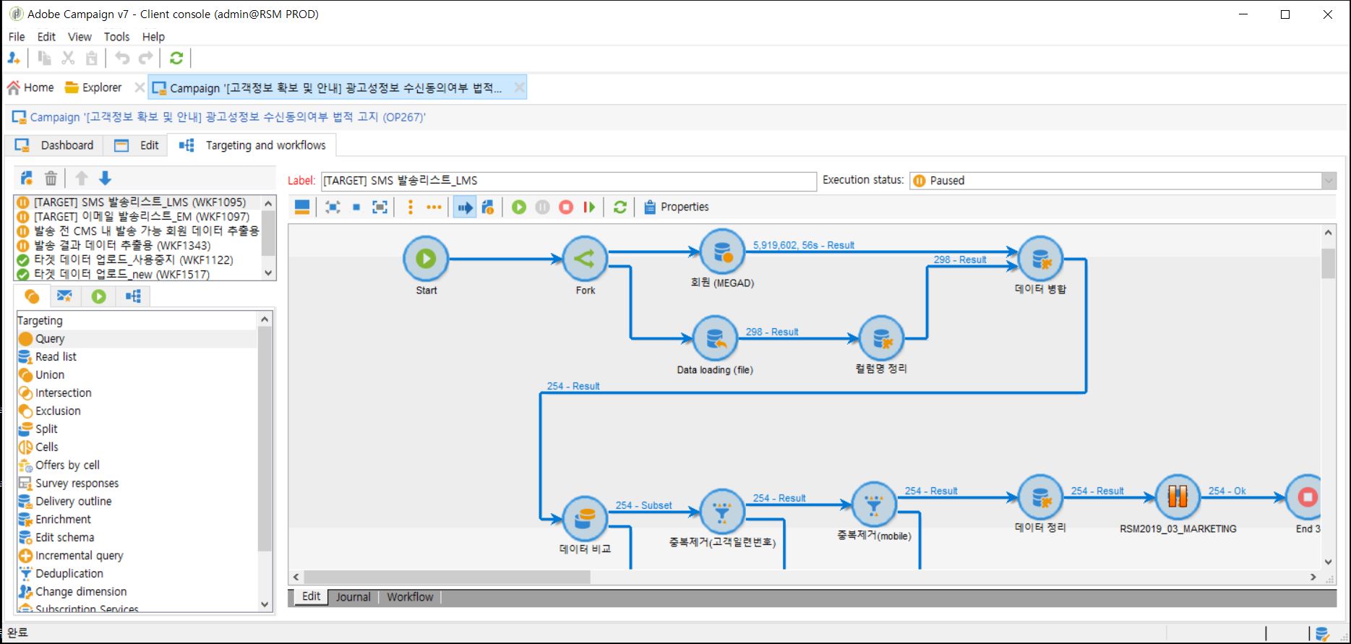The height and width of the screenshot is (644, 1351).
Task: Toggle display progress icon in workflow toolbar
Action: pos(464,207)
